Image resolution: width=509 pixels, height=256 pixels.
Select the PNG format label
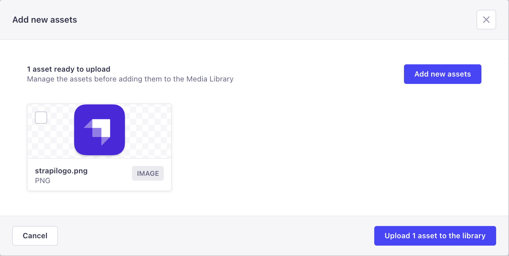point(43,180)
